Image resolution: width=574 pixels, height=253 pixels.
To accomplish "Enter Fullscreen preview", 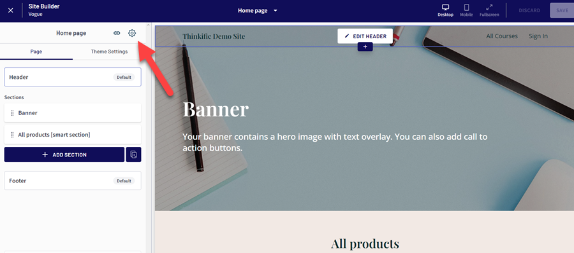I will [x=489, y=10].
